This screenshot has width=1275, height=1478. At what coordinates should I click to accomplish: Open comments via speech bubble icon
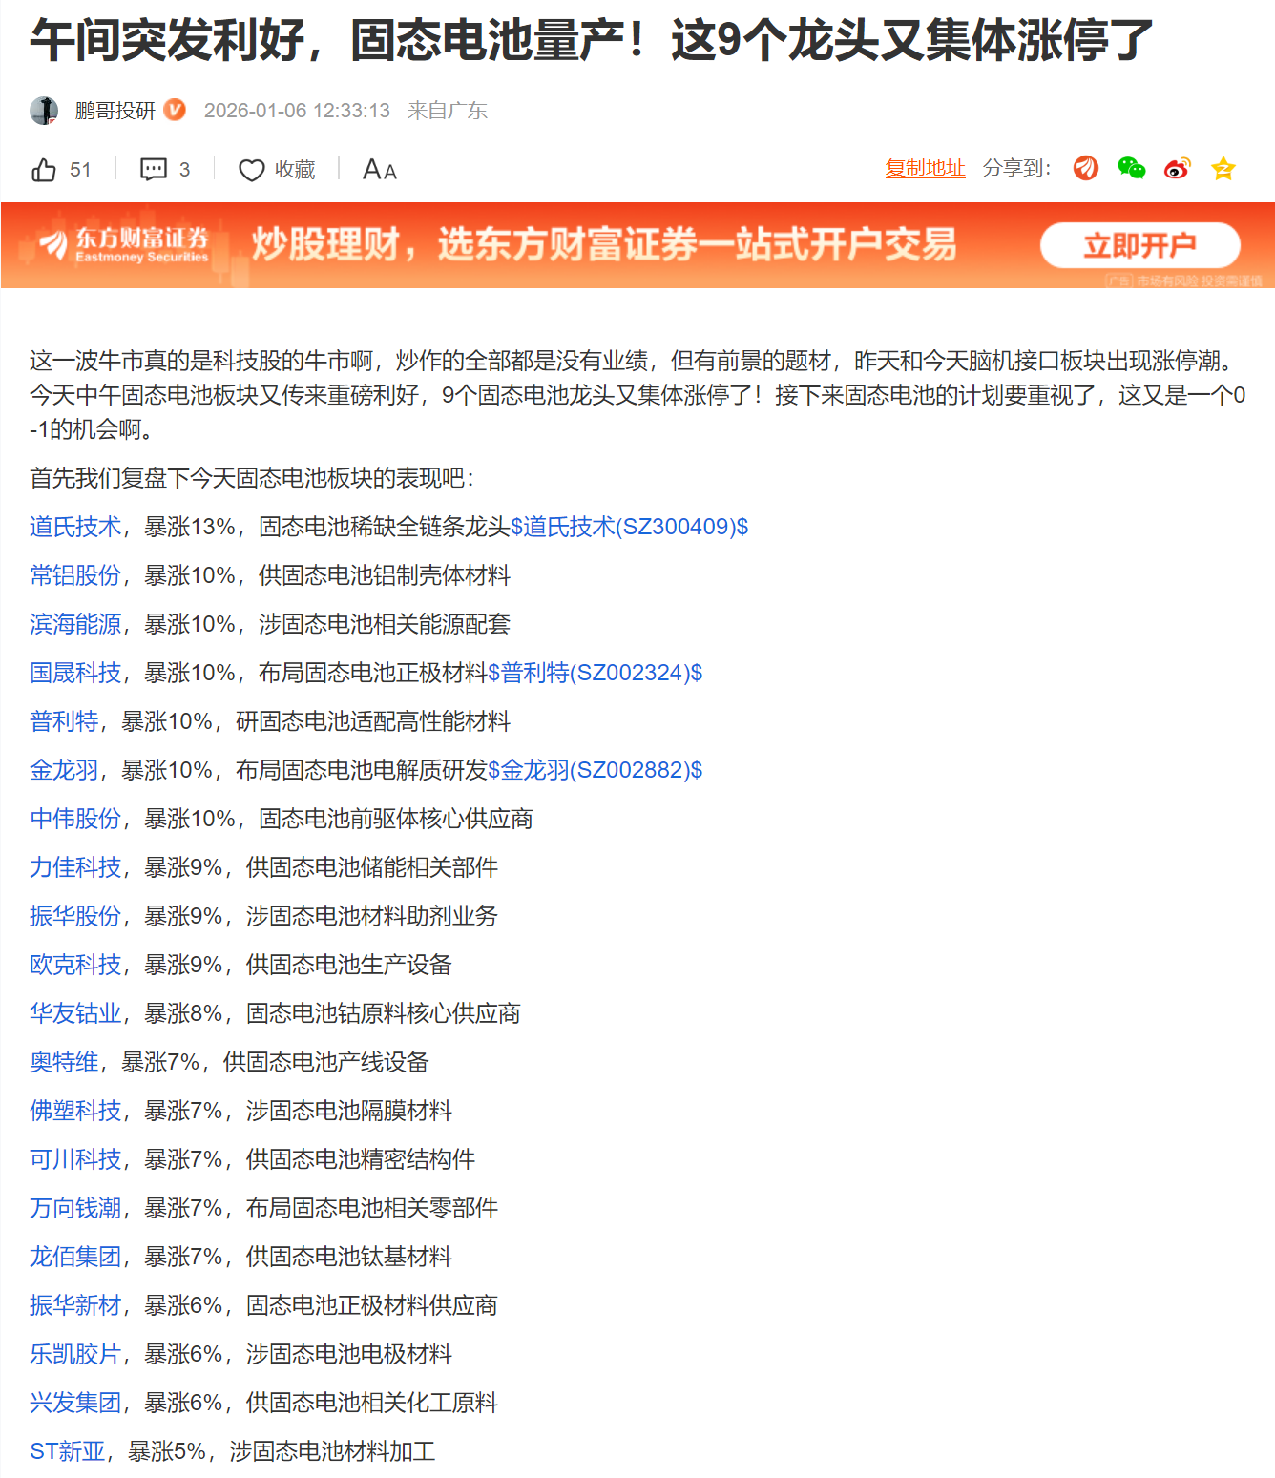153,170
